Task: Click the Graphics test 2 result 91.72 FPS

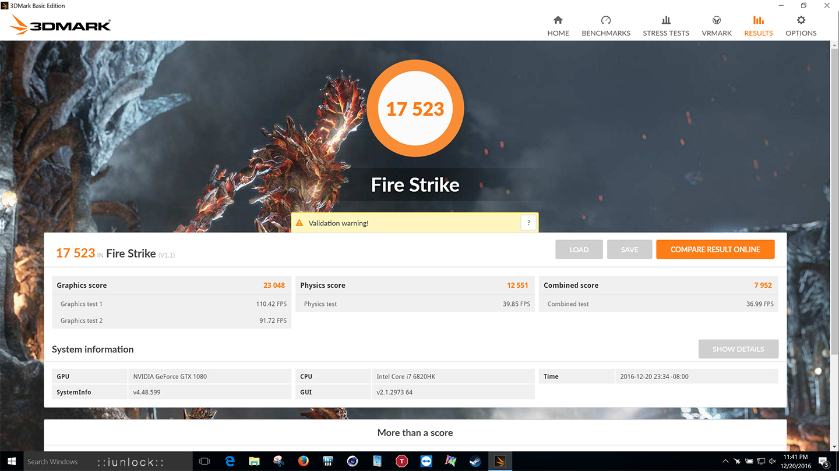Action: tap(273, 321)
